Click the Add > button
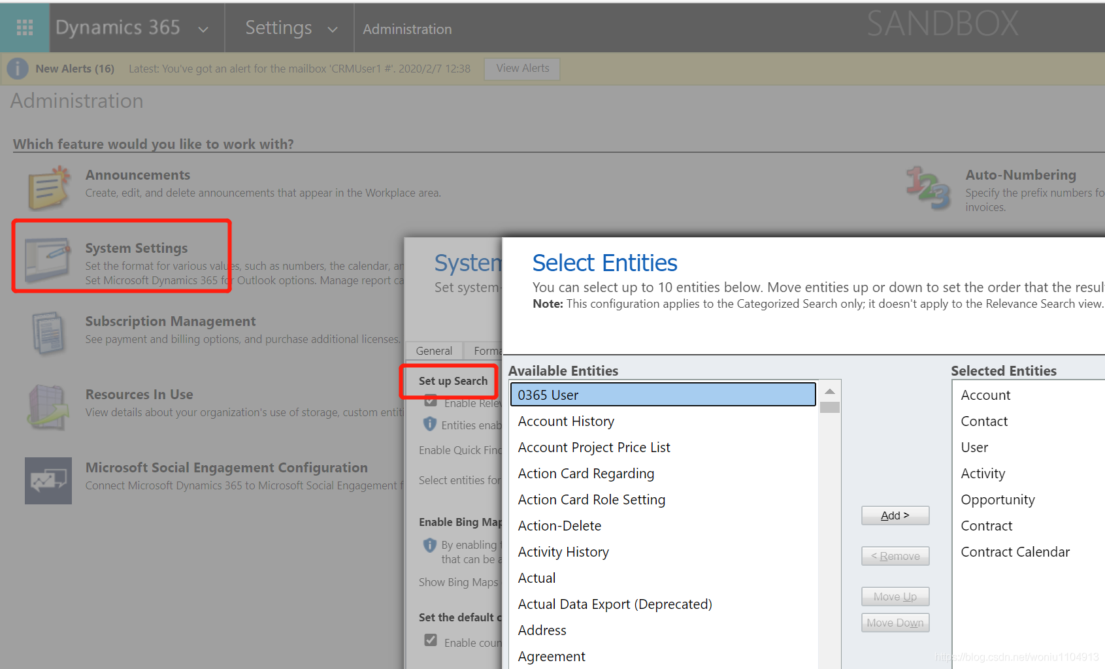 tap(895, 515)
